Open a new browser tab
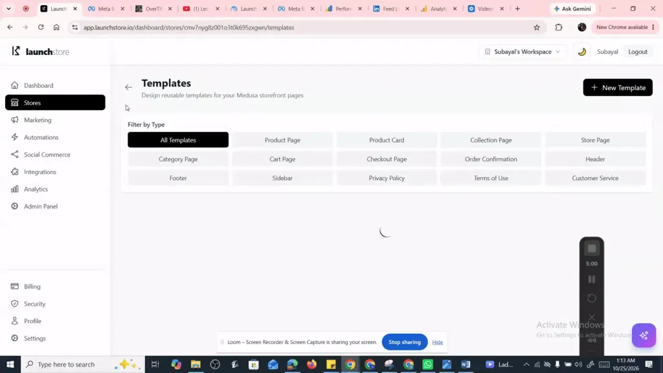Image resolution: width=663 pixels, height=373 pixels. [517, 8]
